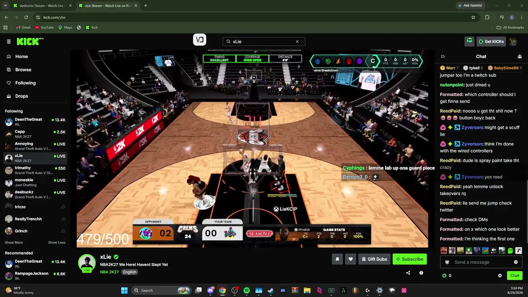Image resolution: width=528 pixels, height=297 pixels.
Task: Open the YouTube bookmark
Action: click(44, 28)
